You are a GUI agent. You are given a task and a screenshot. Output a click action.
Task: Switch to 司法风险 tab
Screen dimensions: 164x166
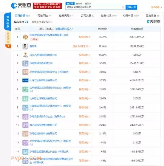(44, 16)
